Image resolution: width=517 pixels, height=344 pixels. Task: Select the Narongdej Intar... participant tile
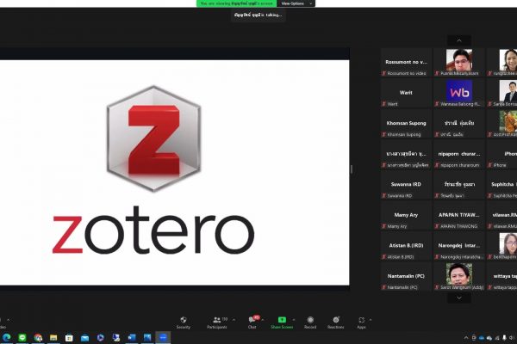[x=459, y=246]
